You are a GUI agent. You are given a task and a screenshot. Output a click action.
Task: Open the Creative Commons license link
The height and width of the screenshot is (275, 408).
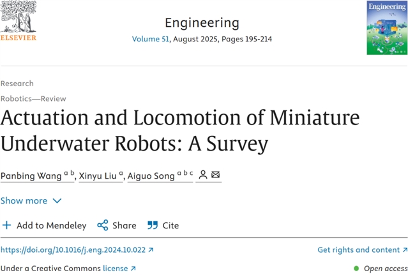119,269
